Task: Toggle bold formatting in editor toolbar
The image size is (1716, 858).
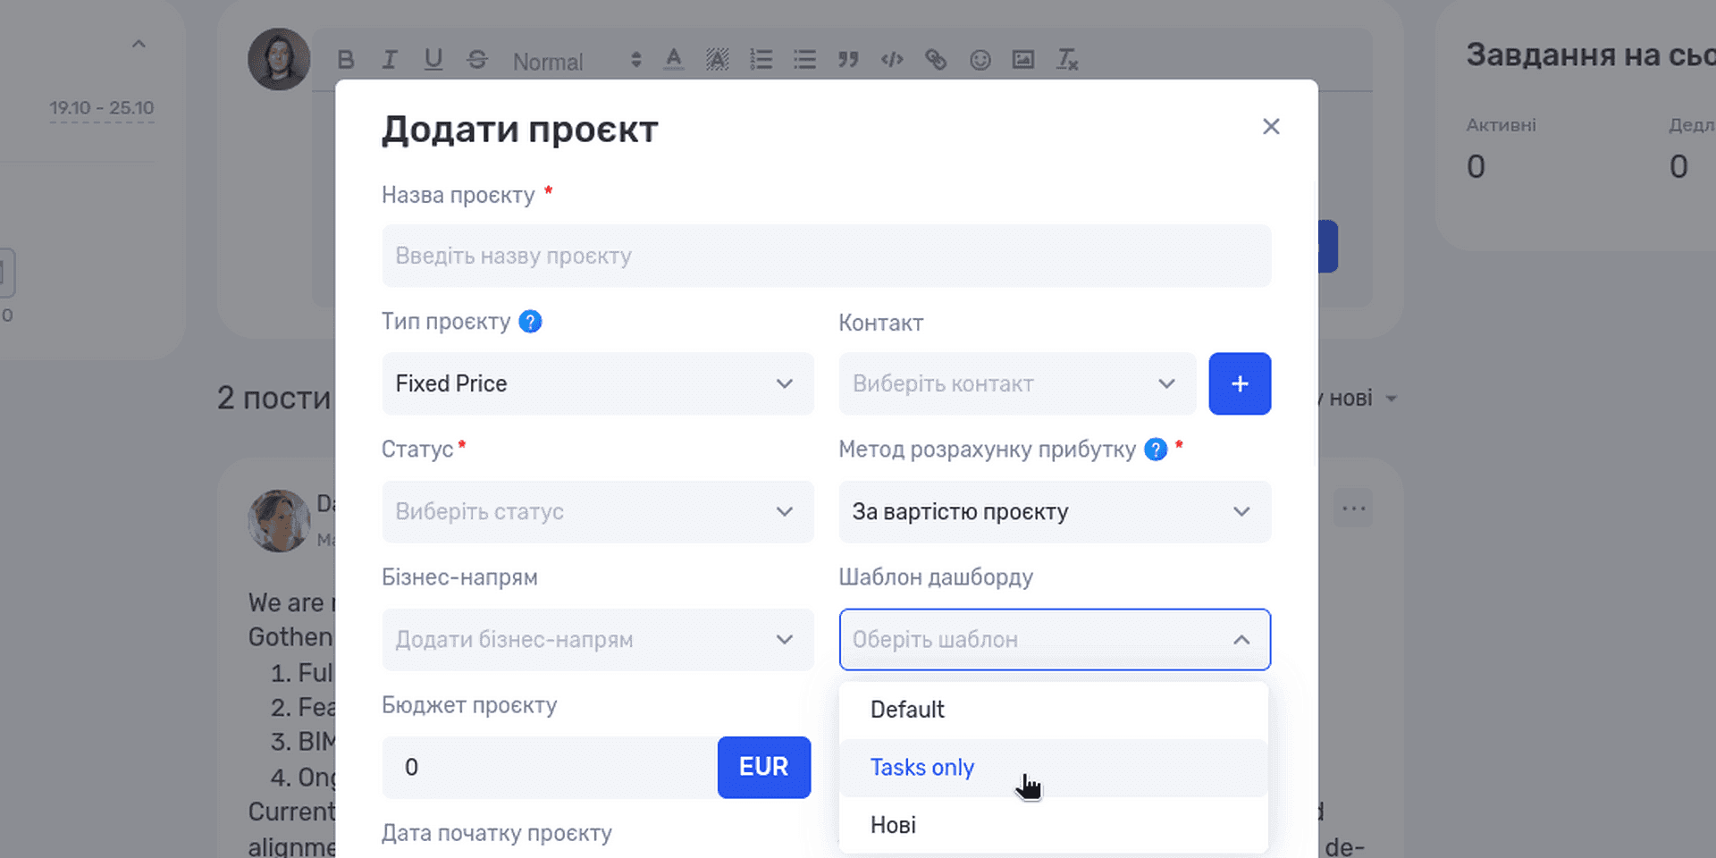Action: [x=346, y=60]
